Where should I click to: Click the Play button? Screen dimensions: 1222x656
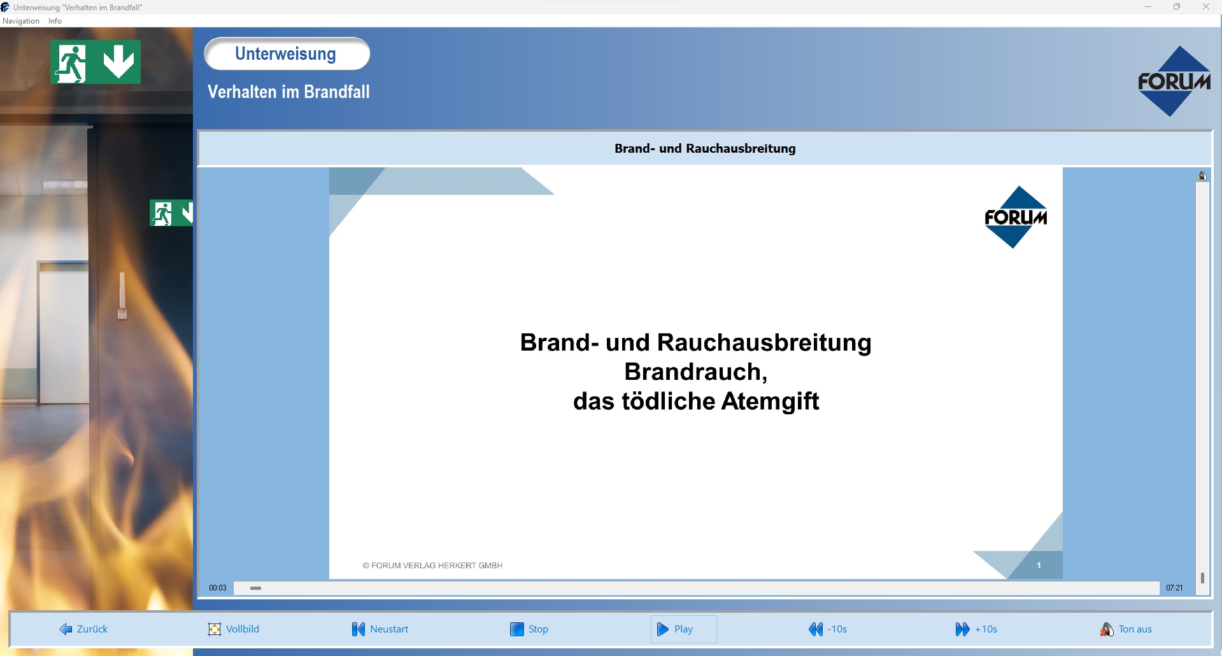coord(683,629)
